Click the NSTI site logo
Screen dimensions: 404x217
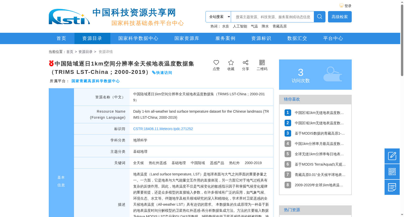coord(69,17)
